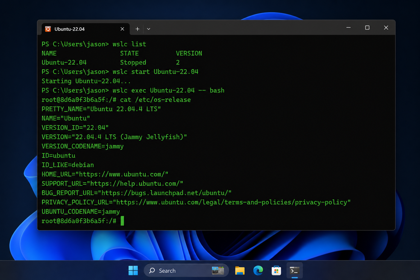Click the VERSION="22.04.4 LTS (Jammy Jellyfish)" line
Viewport: 420px width, 280px height.
pyautogui.click(x=114, y=137)
